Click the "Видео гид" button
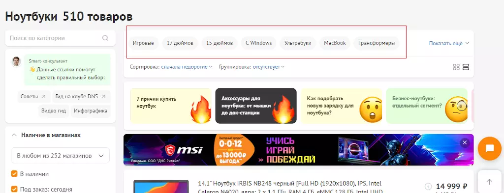 (x=53, y=111)
